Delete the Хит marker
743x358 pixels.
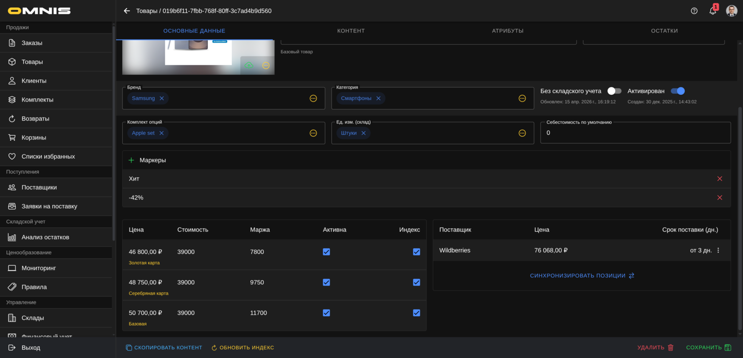coord(719,179)
